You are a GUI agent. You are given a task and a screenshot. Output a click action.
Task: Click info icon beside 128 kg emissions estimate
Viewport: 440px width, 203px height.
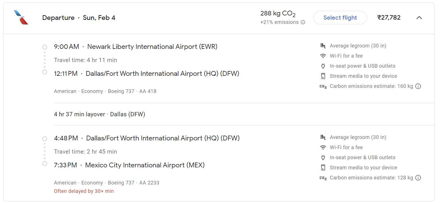(x=418, y=178)
